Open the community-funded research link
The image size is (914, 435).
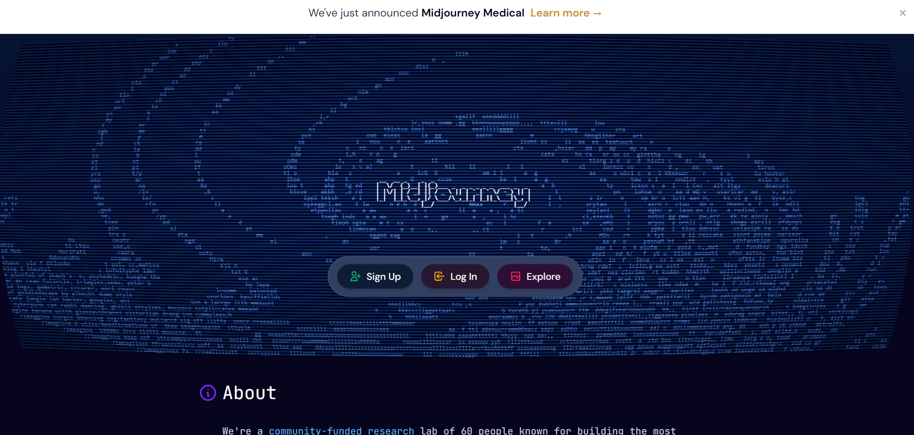coord(341,430)
